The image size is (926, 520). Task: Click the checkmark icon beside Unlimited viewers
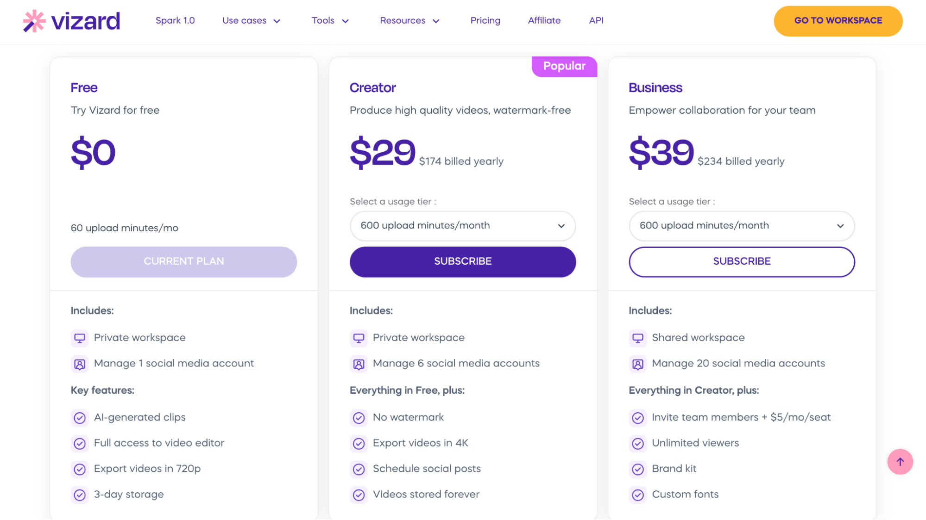pos(637,444)
